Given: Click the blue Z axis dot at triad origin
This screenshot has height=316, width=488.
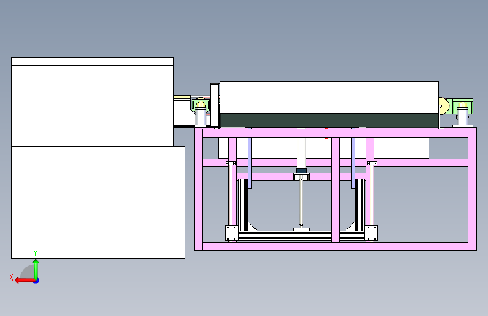Looking at the screenshot, I should (x=37, y=281).
